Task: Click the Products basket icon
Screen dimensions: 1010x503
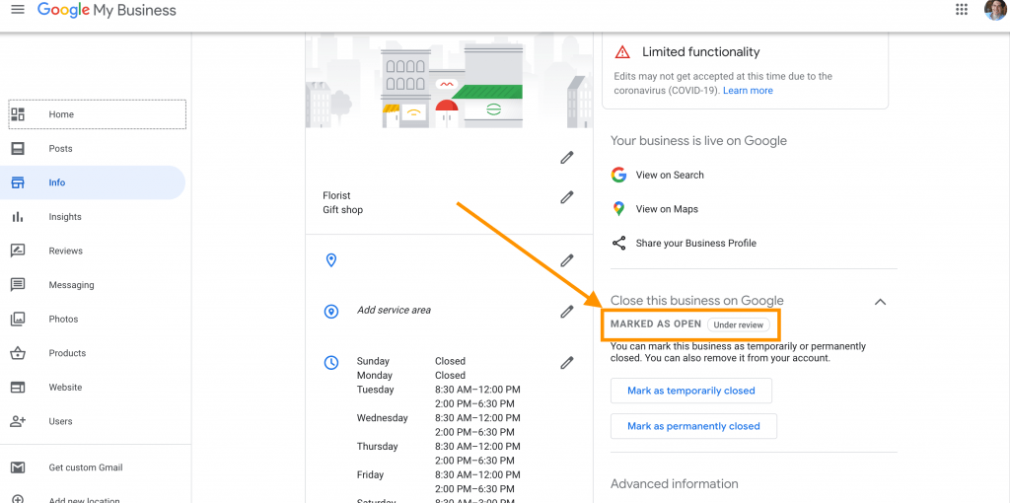Action: 18,353
